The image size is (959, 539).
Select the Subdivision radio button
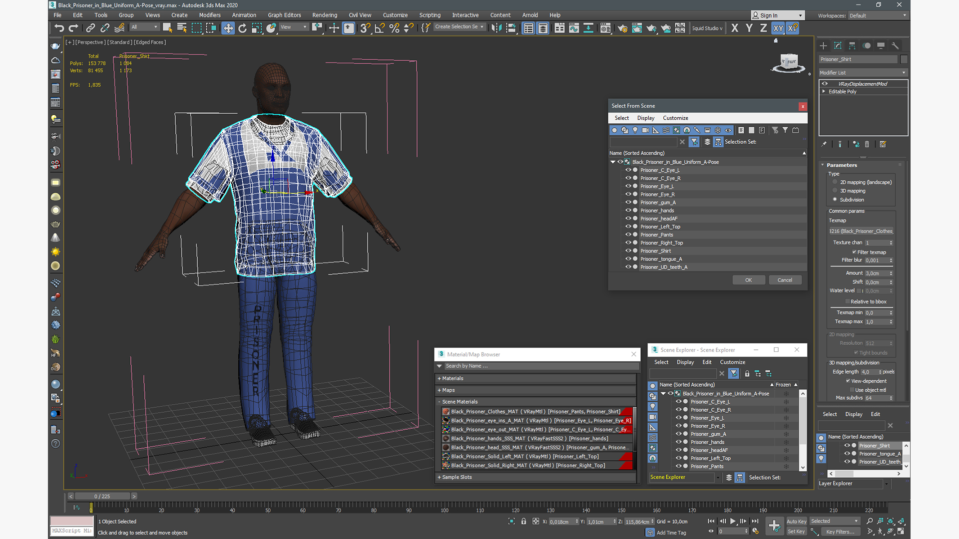point(835,199)
